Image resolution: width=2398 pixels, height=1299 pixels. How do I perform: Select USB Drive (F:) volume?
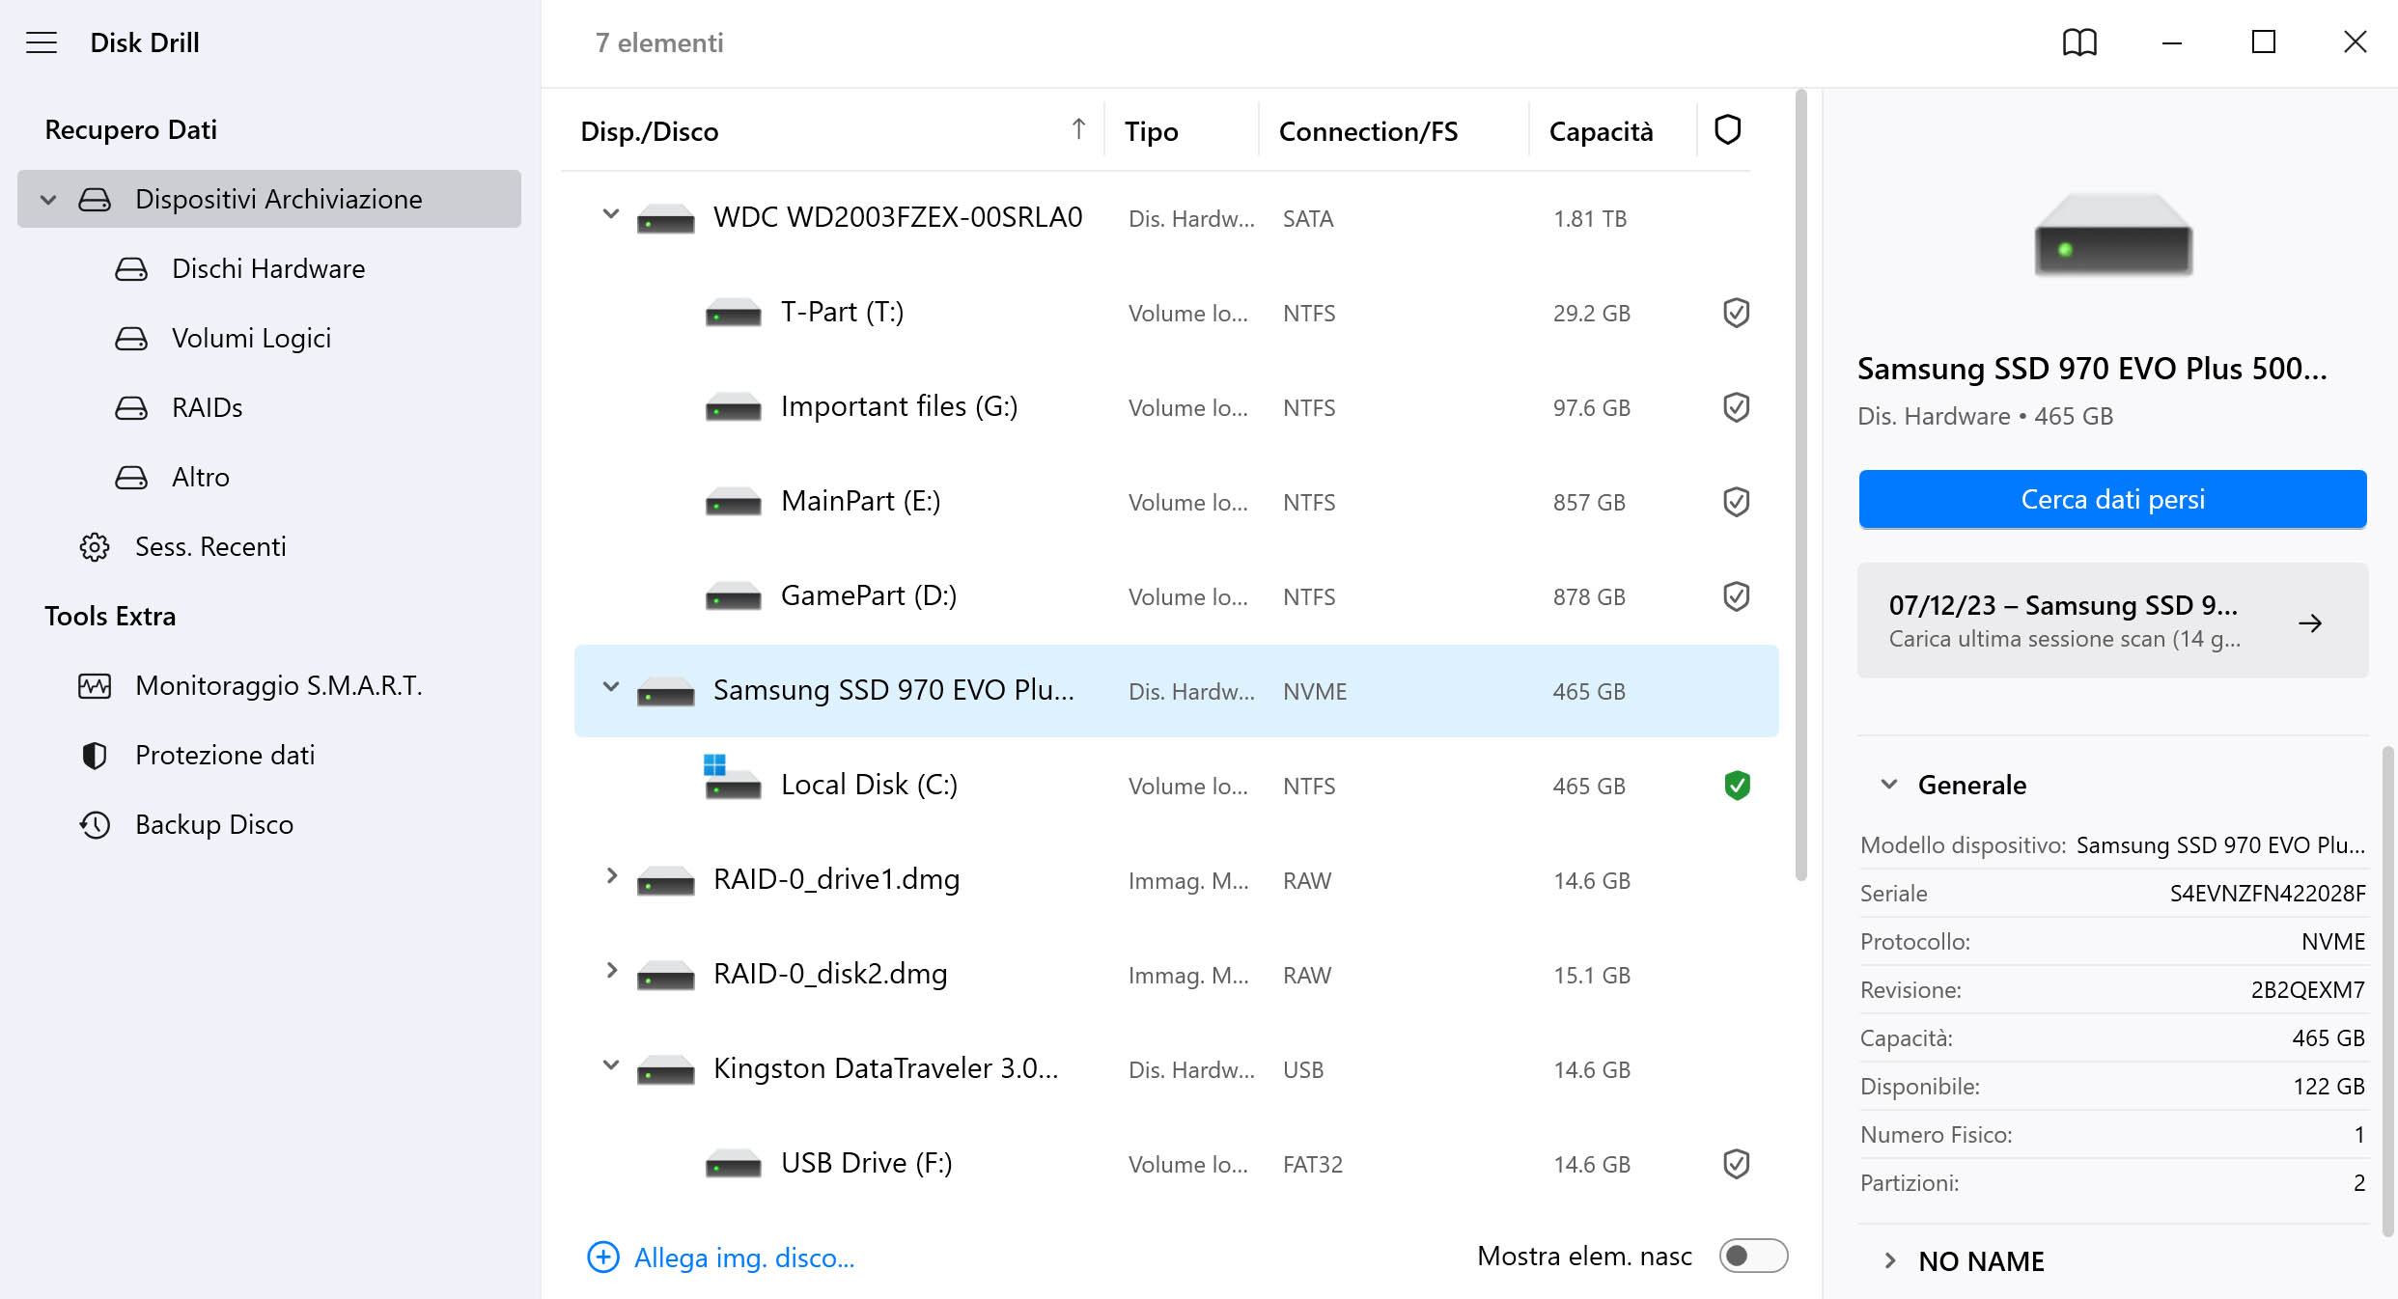[x=1176, y=1164]
